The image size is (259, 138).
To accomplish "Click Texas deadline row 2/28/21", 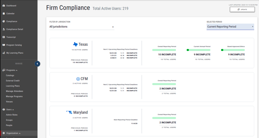I will [124, 58].
